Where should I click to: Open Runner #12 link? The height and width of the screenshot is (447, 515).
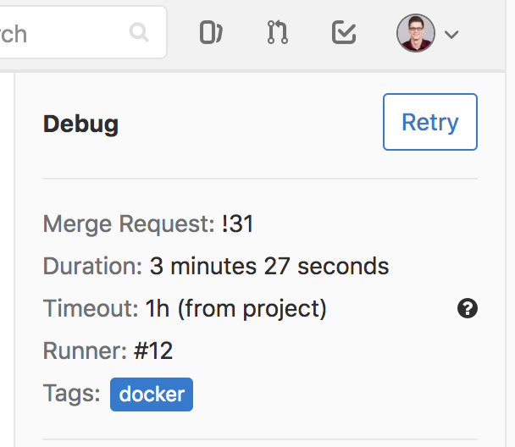(x=153, y=351)
